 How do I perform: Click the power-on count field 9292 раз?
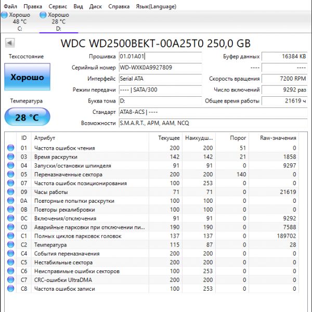tap(284, 90)
